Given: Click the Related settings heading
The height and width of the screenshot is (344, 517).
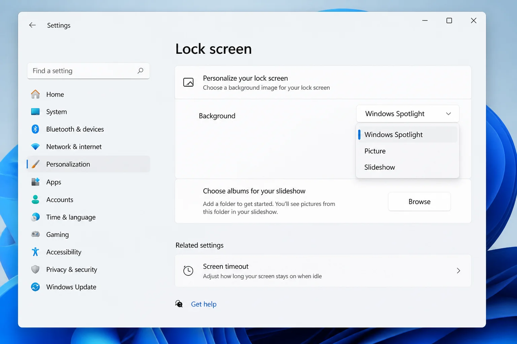Looking at the screenshot, I should [x=200, y=245].
